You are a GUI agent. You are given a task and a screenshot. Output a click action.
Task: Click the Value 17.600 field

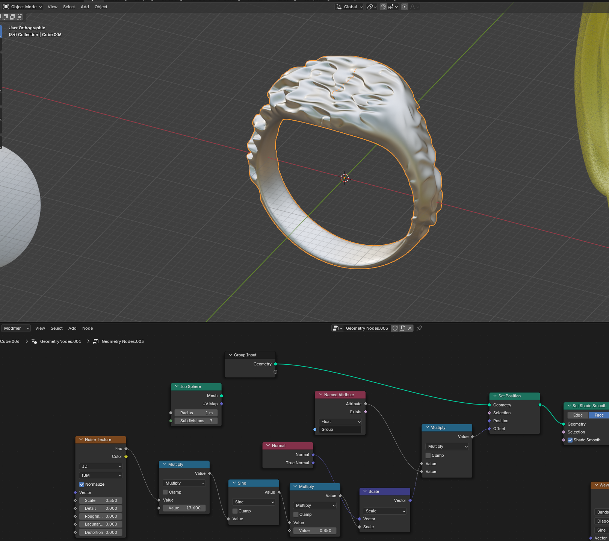[184, 508]
